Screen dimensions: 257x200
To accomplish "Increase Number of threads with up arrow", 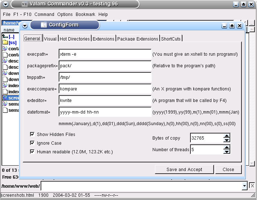I will coord(227,147).
